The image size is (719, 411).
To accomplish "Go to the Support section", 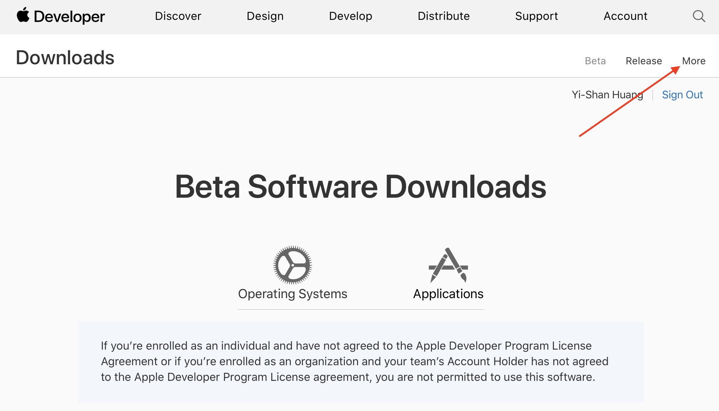I will pos(536,16).
